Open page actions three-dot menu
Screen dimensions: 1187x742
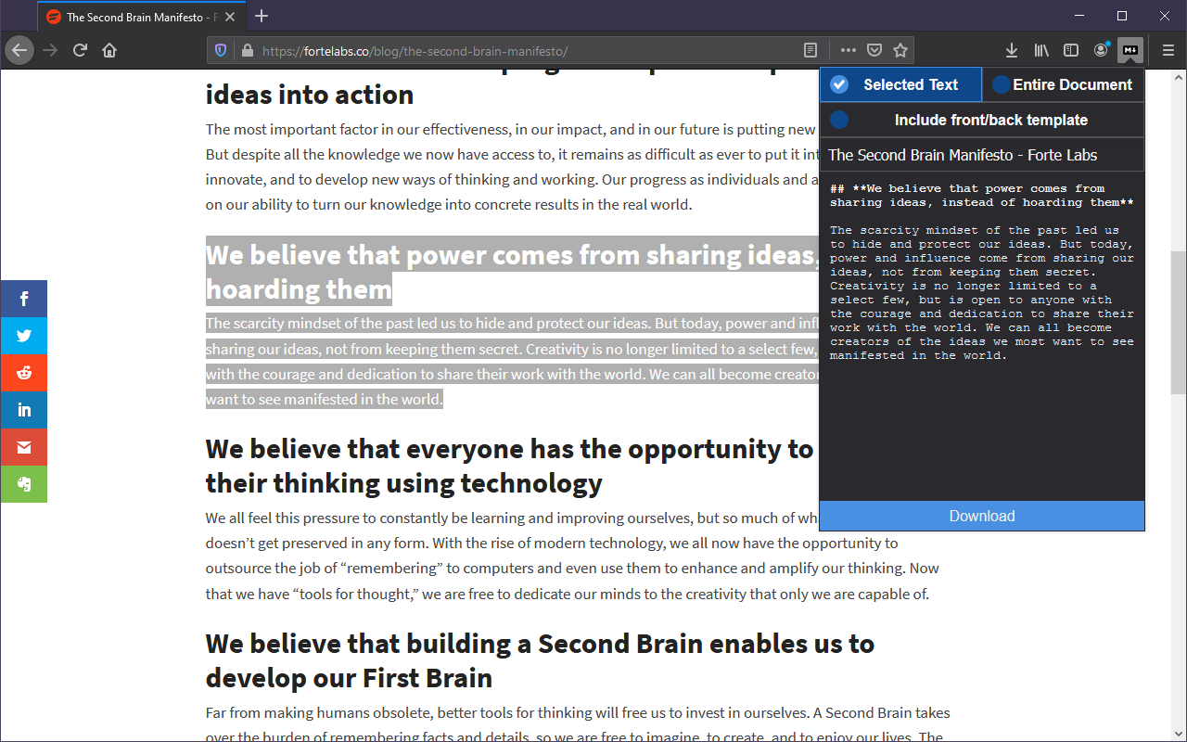(848, 50)
